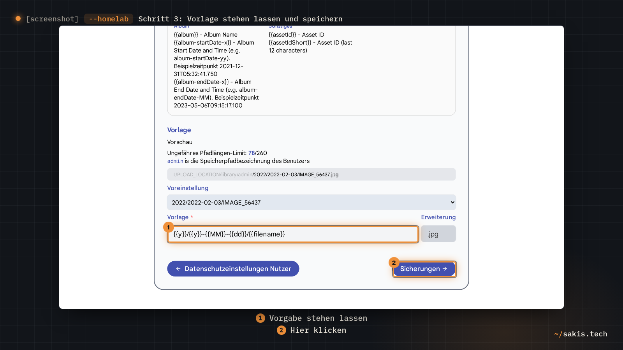Viewport: 623px width, 350px height.
Task: Click the orange dot beside [screenshot] label
Action: [18, 19]
